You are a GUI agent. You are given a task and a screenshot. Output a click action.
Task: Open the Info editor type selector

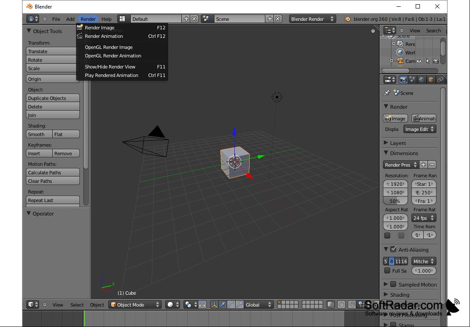click(33, 19)
